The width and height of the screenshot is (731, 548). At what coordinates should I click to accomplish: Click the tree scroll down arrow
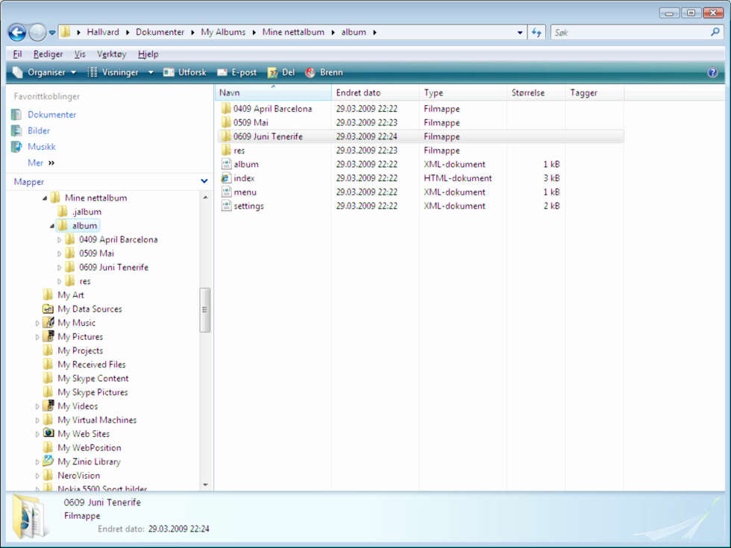tap(205, 485)
